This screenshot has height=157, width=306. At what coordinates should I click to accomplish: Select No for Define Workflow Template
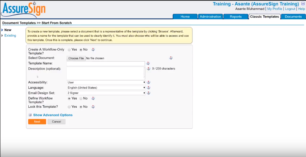81,98
